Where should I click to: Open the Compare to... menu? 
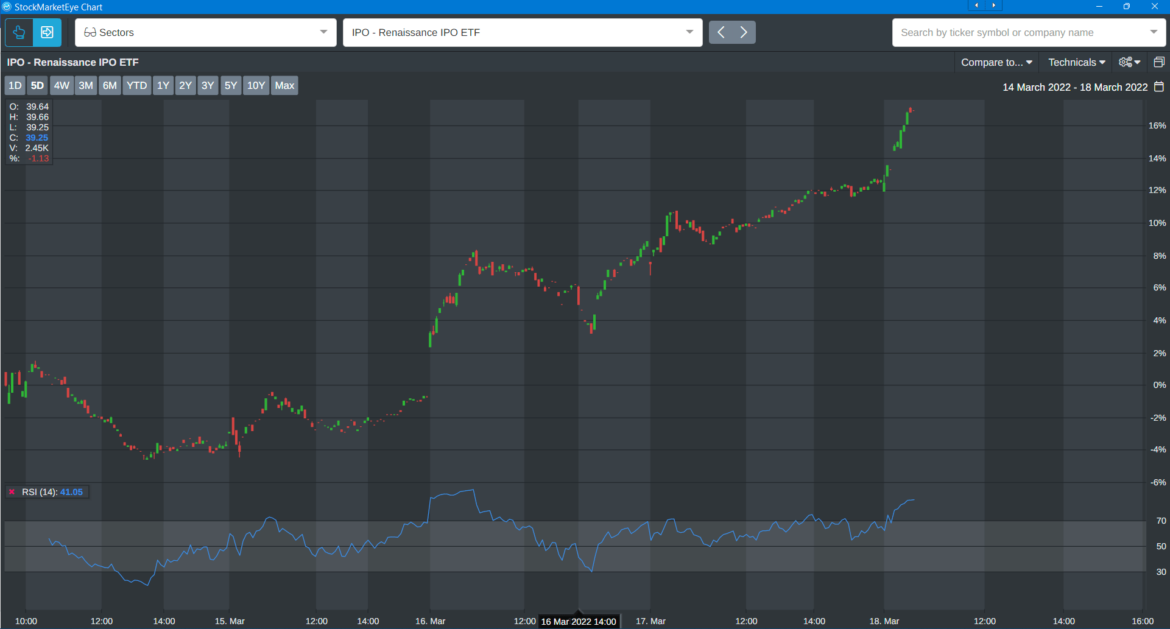[x=996, y=62]
